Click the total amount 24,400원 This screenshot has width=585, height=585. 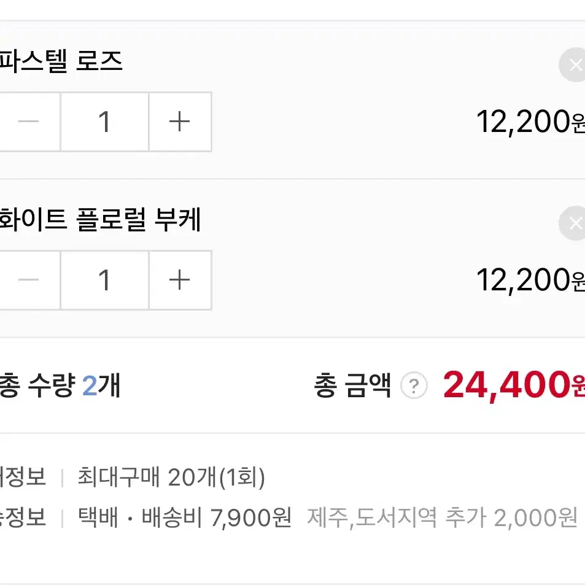[514, 385]
